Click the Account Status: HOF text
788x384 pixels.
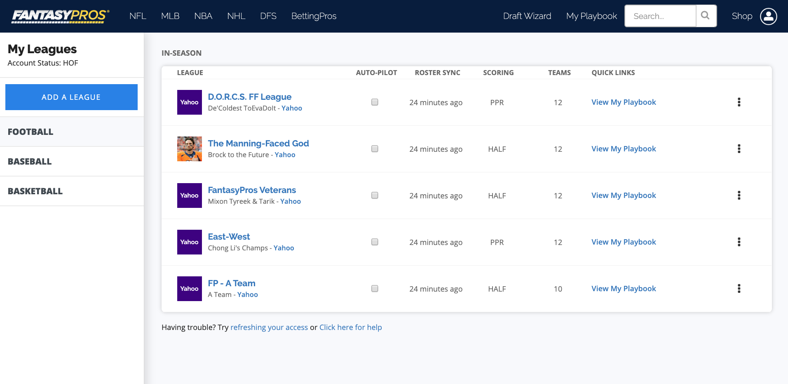(43, 63)
